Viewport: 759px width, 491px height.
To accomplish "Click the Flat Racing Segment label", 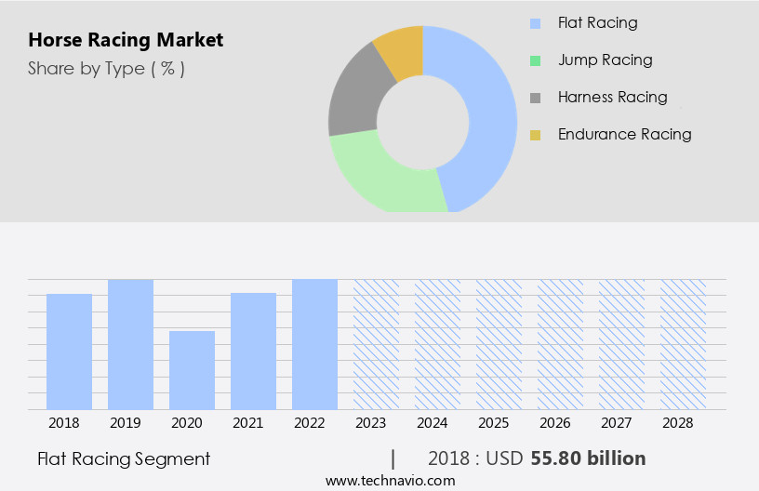I will (x=124, y=458).
